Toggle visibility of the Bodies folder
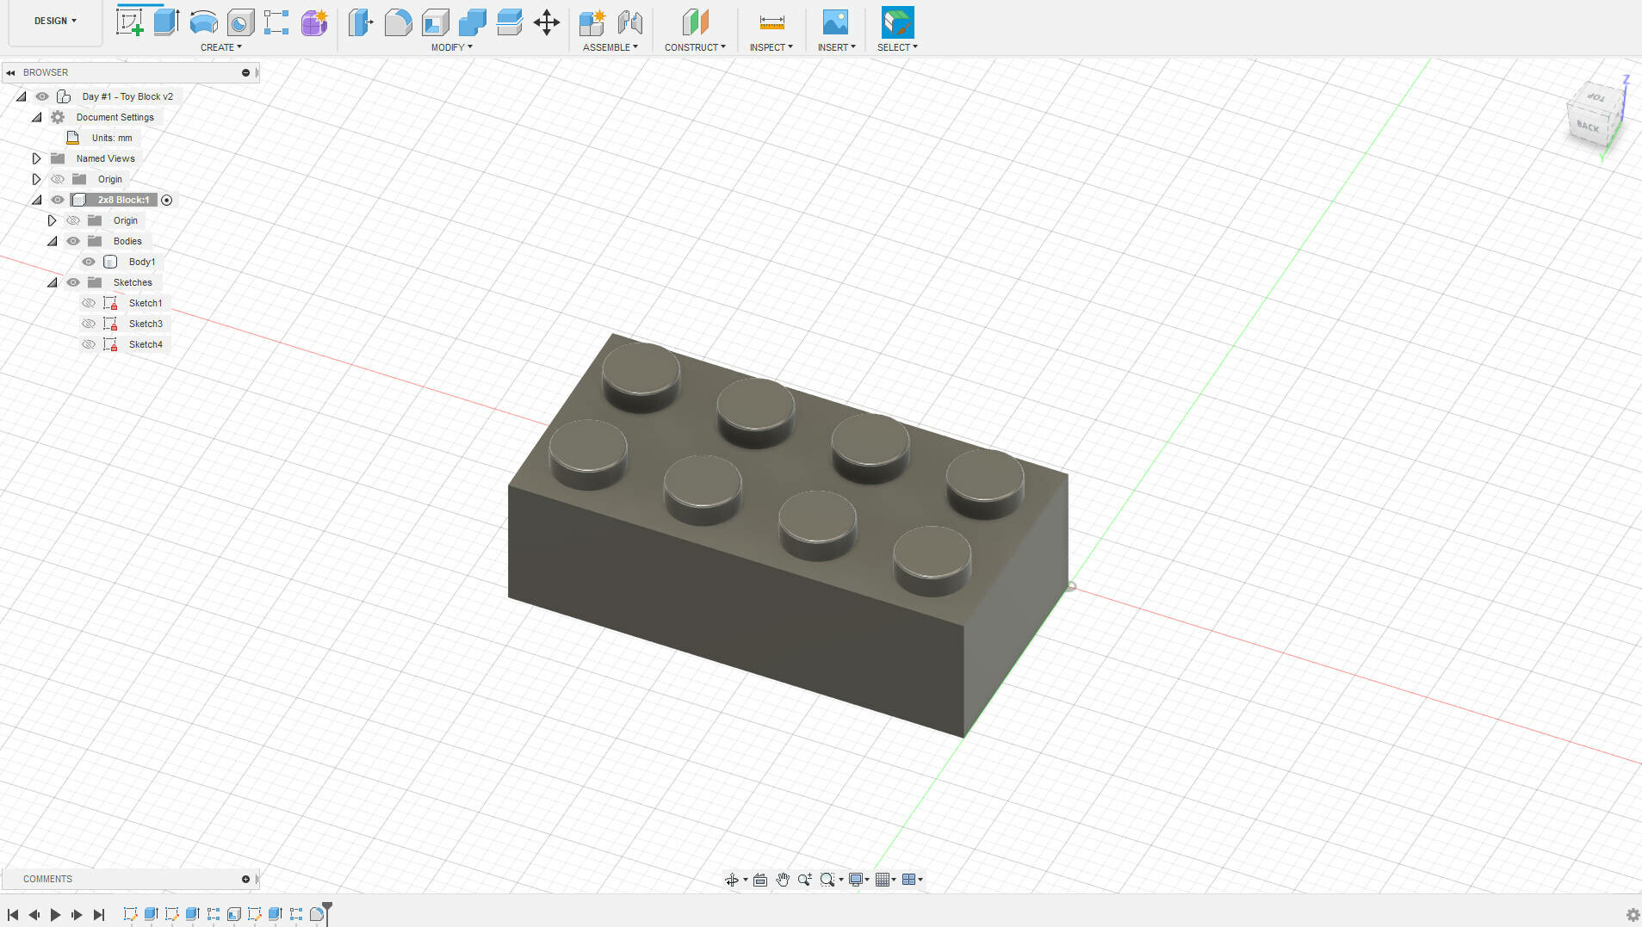1642x927 pixels. point(73,241)
